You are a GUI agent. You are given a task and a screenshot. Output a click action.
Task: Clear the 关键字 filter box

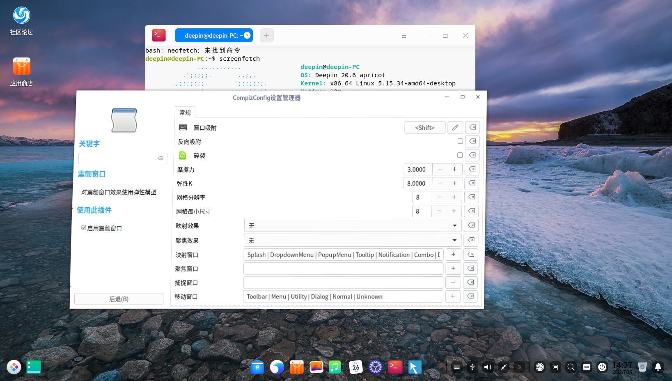pyautogui.click(x=161, y=158)
